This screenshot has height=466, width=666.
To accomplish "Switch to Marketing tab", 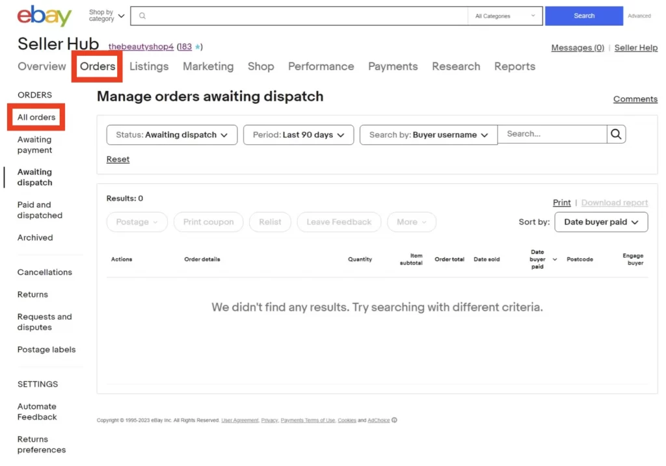I will [x=208, y=67].
